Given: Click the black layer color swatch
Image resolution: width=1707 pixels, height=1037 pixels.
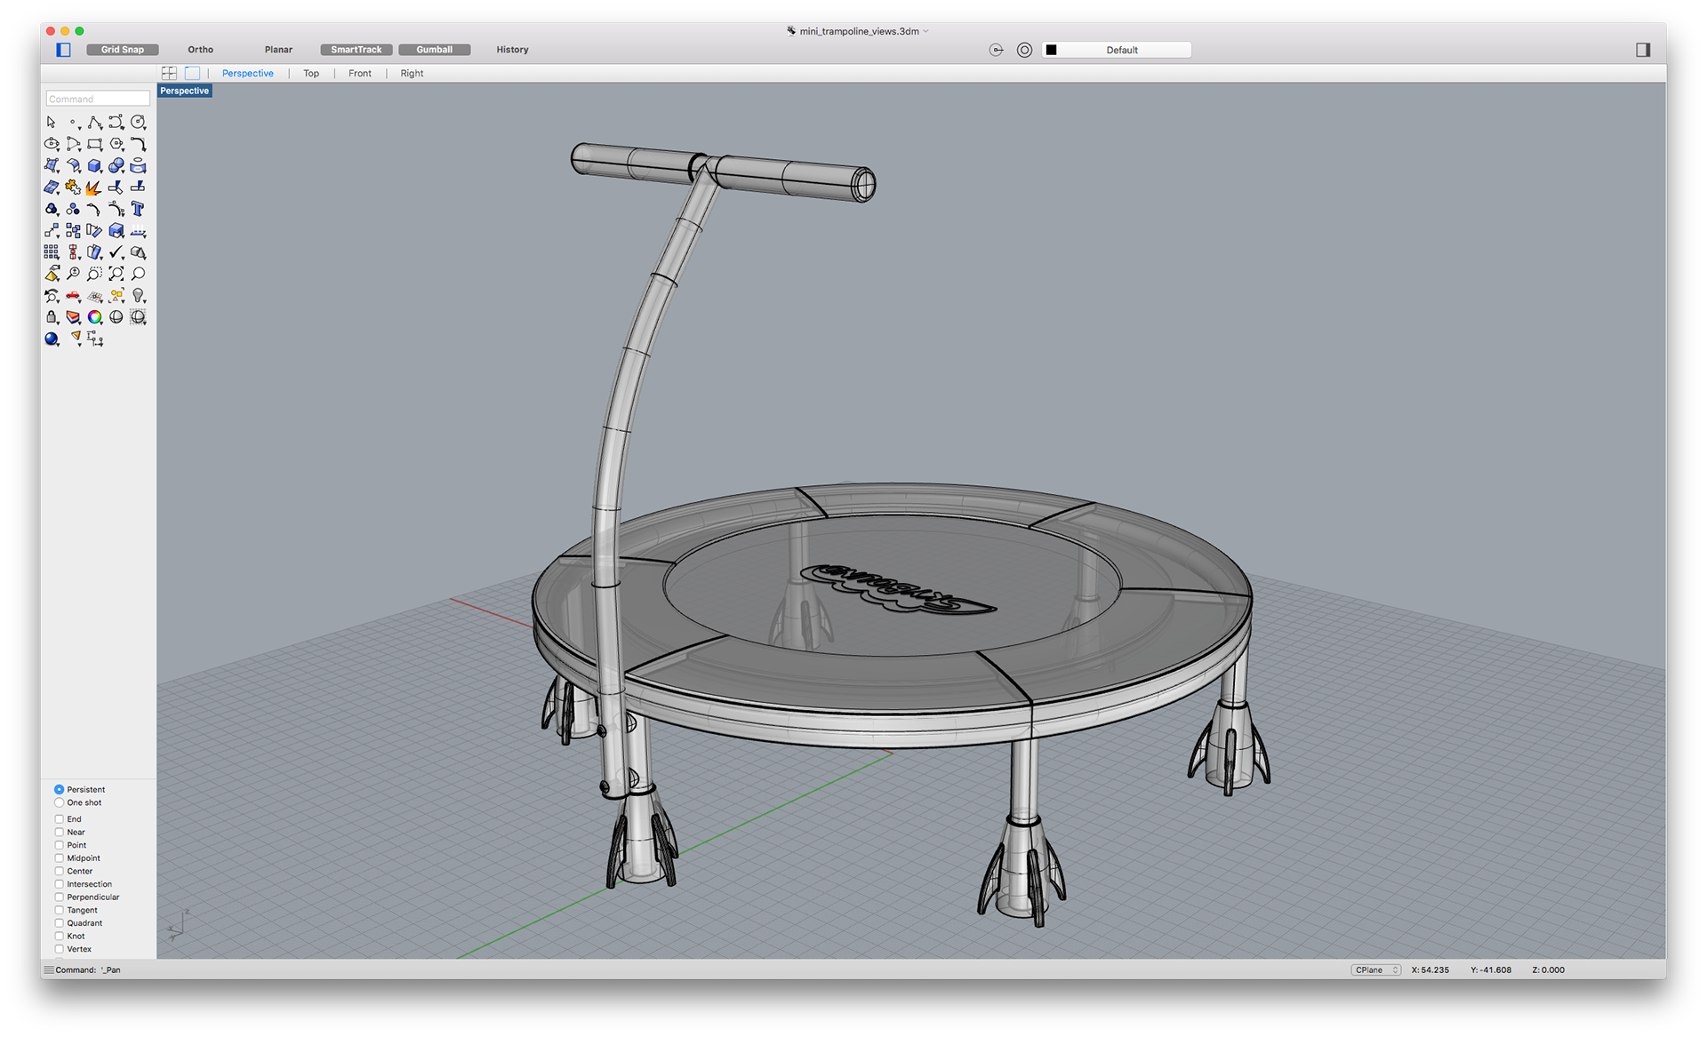Looking at the screenshot, I should point(1052,50).
